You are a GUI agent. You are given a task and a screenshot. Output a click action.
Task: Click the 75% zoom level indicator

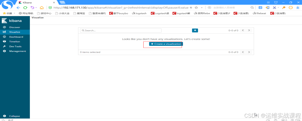pyautogui.click(x=295, y=120)
